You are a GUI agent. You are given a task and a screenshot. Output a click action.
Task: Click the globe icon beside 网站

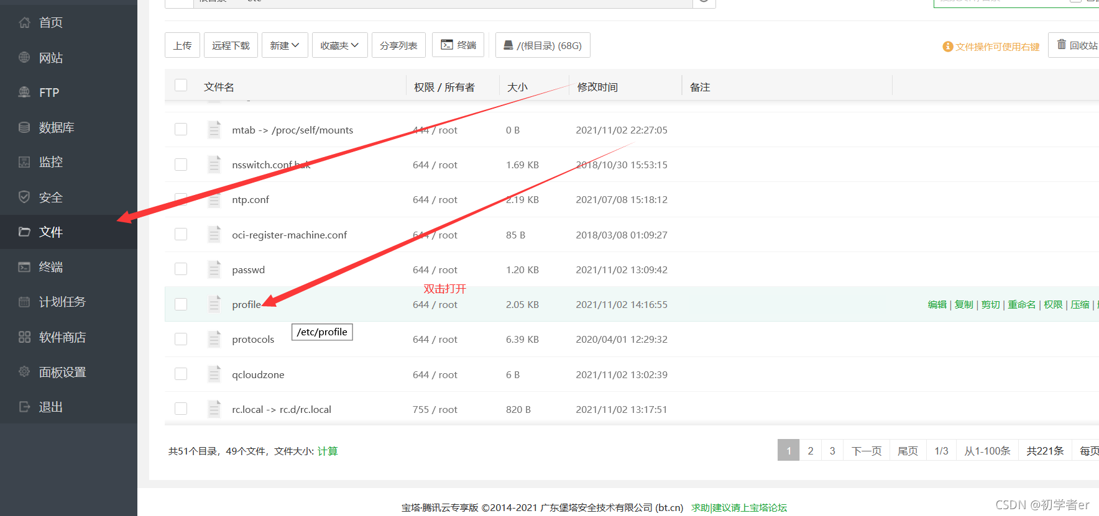[x=24, y=57]
